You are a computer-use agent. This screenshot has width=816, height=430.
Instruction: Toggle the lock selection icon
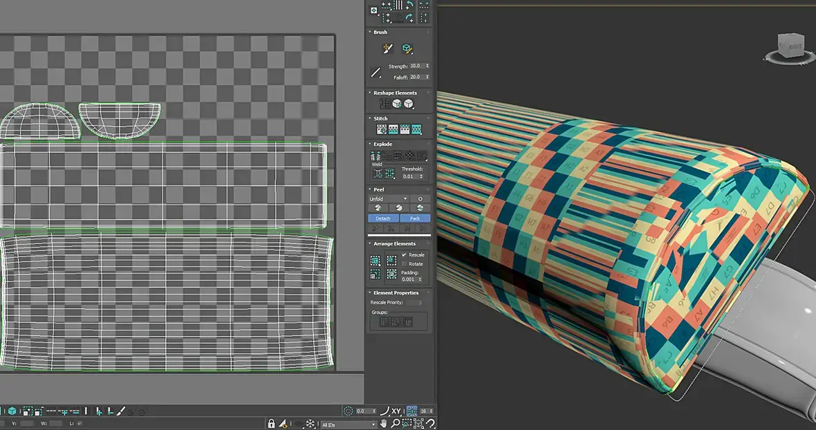[272, 424]
